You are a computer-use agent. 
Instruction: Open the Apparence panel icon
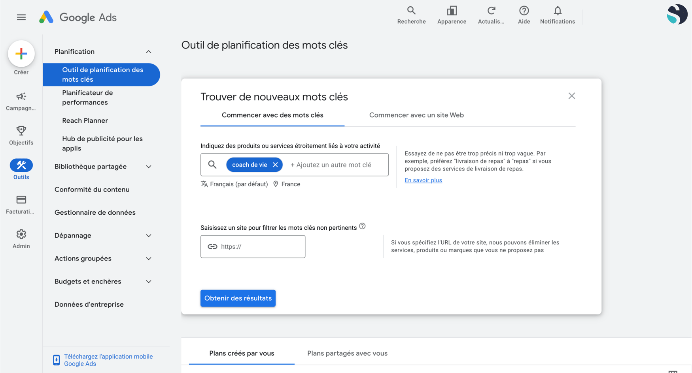(452, 11)
